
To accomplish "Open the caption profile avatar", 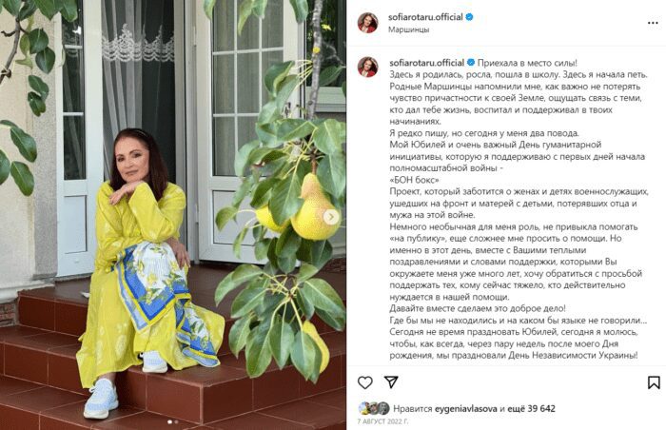I will click(x=367, y=68).
